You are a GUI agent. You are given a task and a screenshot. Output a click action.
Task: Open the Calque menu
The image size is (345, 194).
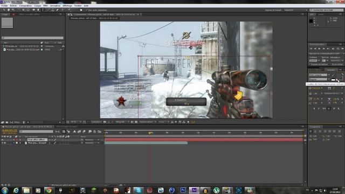(38, 6)
